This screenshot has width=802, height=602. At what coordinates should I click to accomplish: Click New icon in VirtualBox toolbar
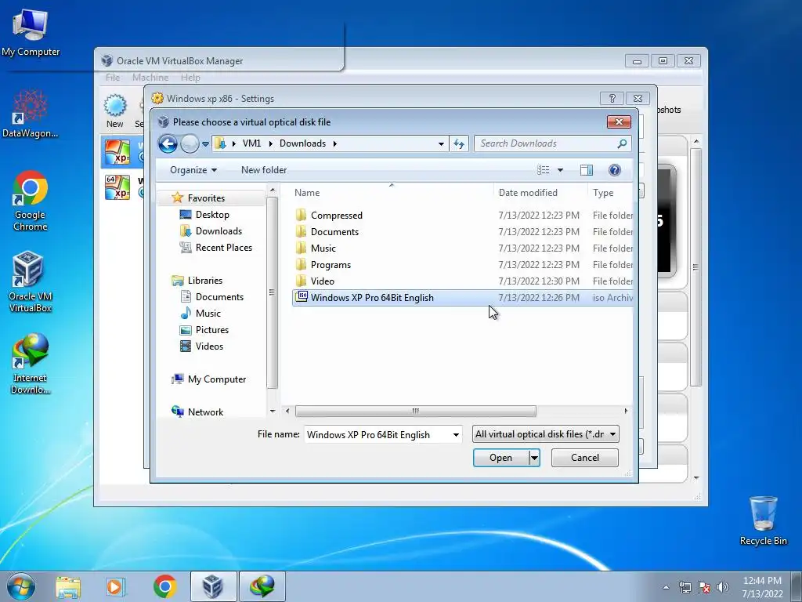115,111
